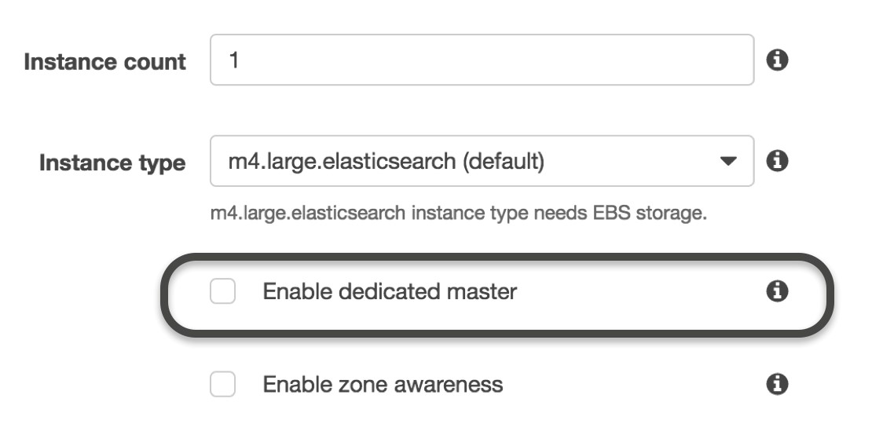Open the Instance type dropdown
The height and width of the screenshot is (435, 894).
pos(482,161)
